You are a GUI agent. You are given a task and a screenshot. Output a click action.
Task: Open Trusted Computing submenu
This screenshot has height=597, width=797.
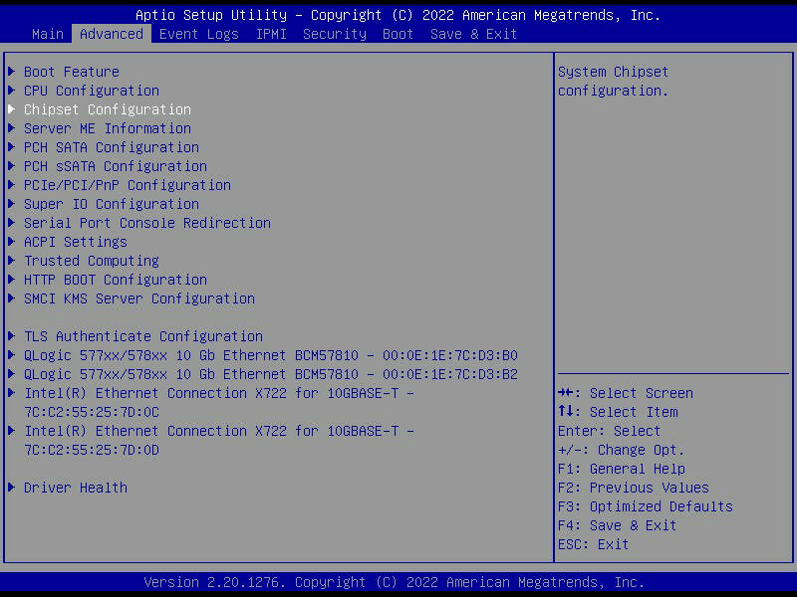(x=92, y=261)
